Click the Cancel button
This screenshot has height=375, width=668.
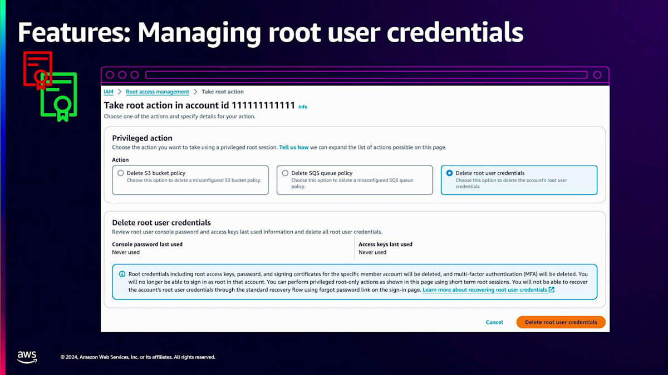pos(494,322)
